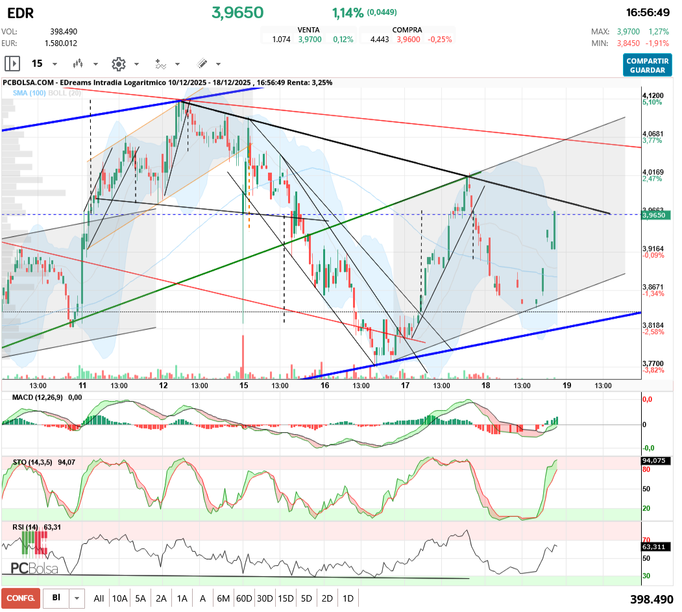Select the 6M range tab
Image resolution: width=682 pixels, height=612 pixels.
tap(223, 598)
